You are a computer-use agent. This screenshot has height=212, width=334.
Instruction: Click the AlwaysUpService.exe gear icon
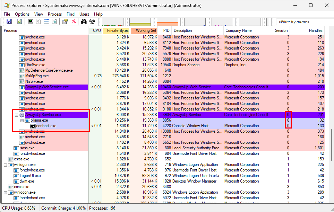click(22, 115)
